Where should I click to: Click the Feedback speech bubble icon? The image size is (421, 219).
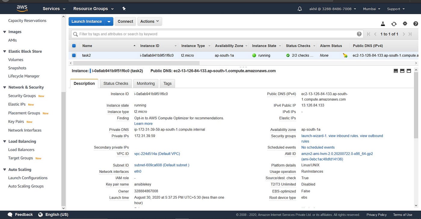10,215
